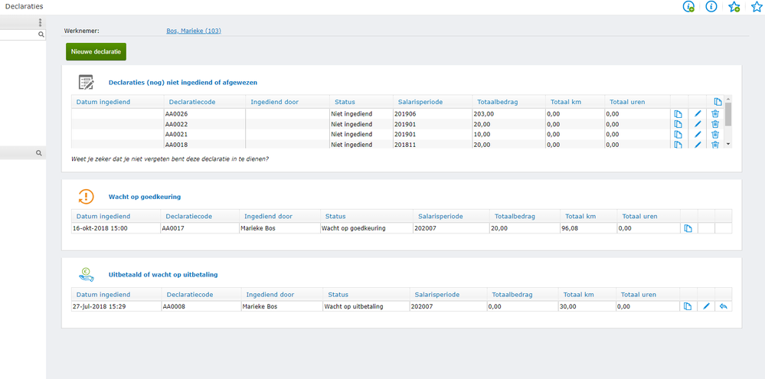Sort first table by Totaalbedrag header
The height and width of the screenshot is (379, 765).
pos(498,102)
